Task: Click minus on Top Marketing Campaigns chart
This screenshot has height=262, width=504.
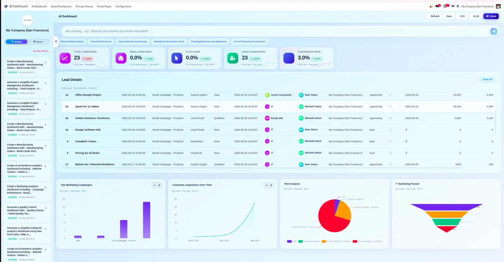Action: click(x=155, y=185)
